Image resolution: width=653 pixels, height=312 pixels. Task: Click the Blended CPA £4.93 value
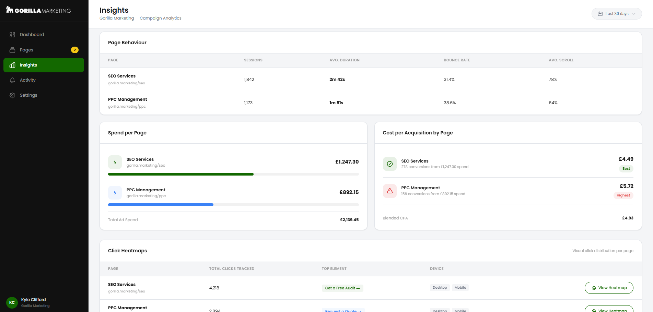628,218
